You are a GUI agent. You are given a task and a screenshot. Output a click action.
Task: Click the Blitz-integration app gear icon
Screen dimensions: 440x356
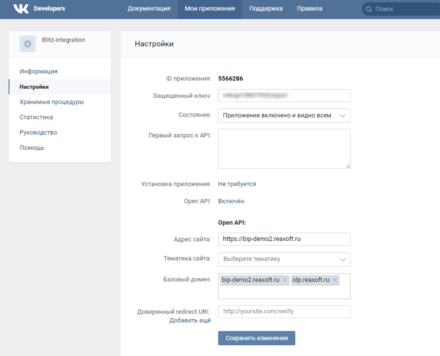pos(27,44)
